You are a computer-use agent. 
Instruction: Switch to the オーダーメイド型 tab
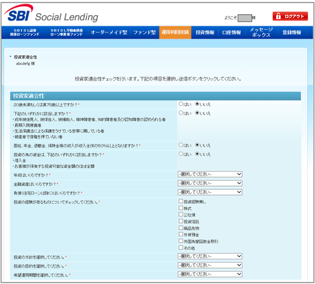click(109, 33)
